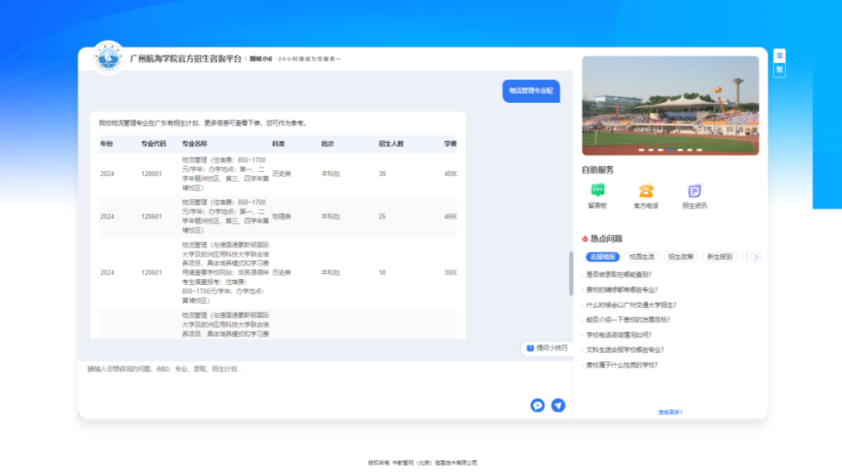Select the 校园生活 tab
This screenshot has height=473, width=842.
[642, 256]
